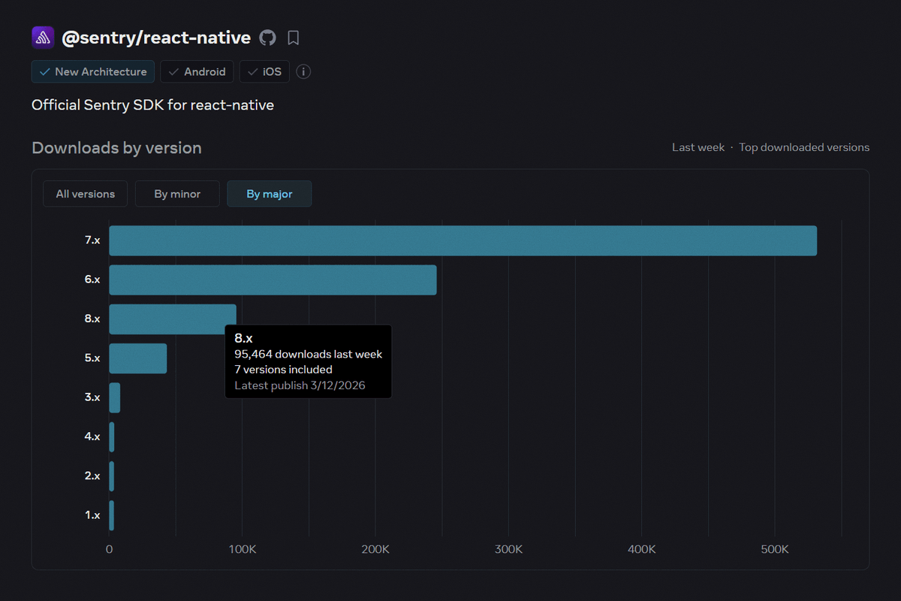Switch to the All versions tab

pos(86,194)
